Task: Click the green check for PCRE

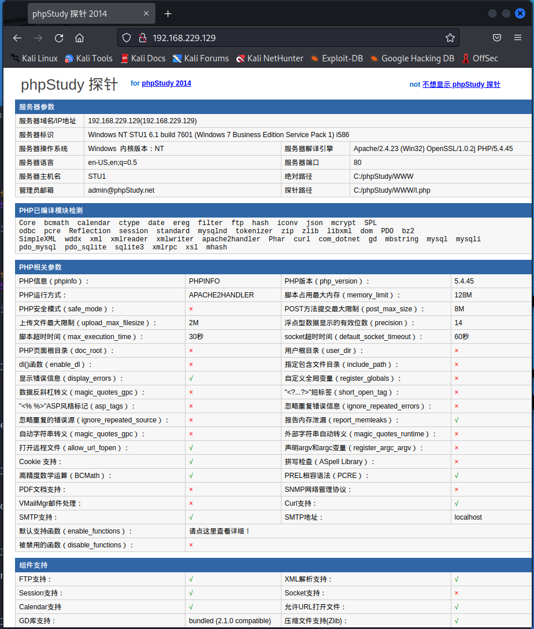Action: click(x=457, y=476)
